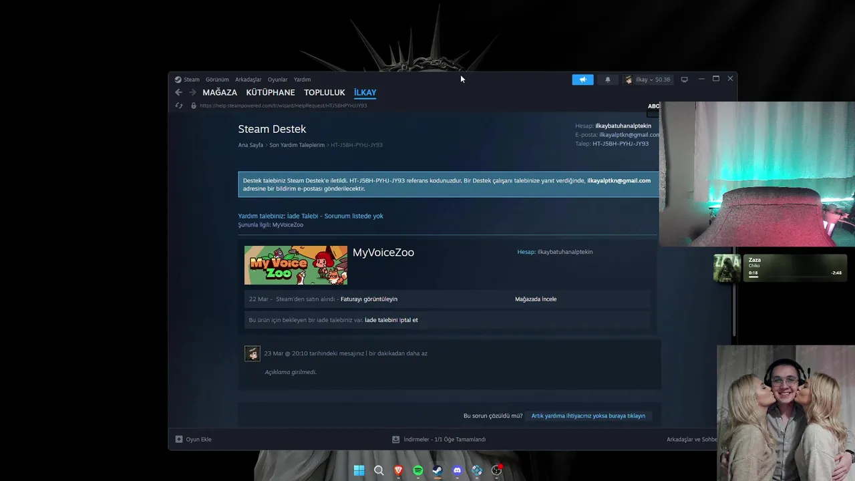Image resolution: width=855 pixels, height=481 pixels.
Task: Open the Yardım menu
Action: [x=302, y=79]
